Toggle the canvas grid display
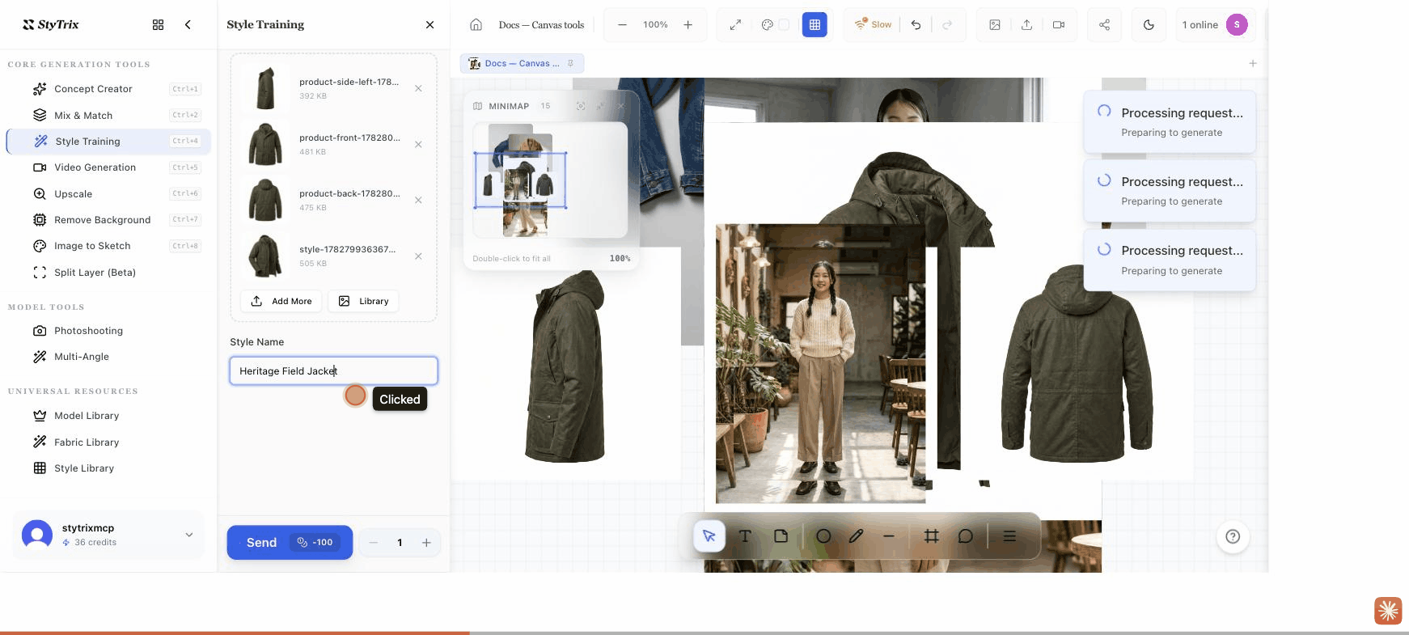Image resolution: width=1409 pixels, height=635 pixels. click(815, 25)
